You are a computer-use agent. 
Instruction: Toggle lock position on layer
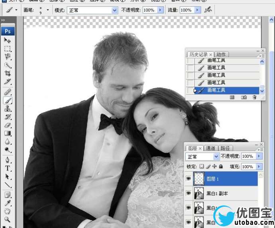click(214, 166)
